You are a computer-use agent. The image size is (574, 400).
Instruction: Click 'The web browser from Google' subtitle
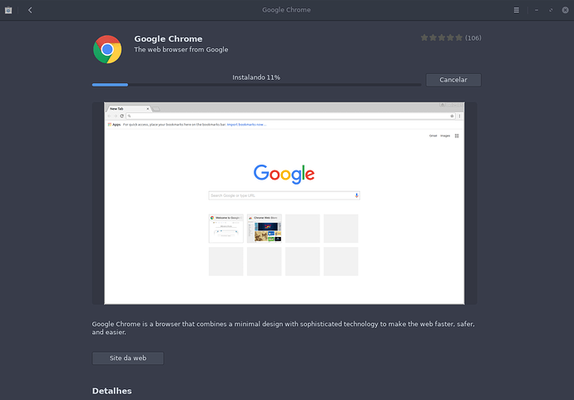coord(181,49)
